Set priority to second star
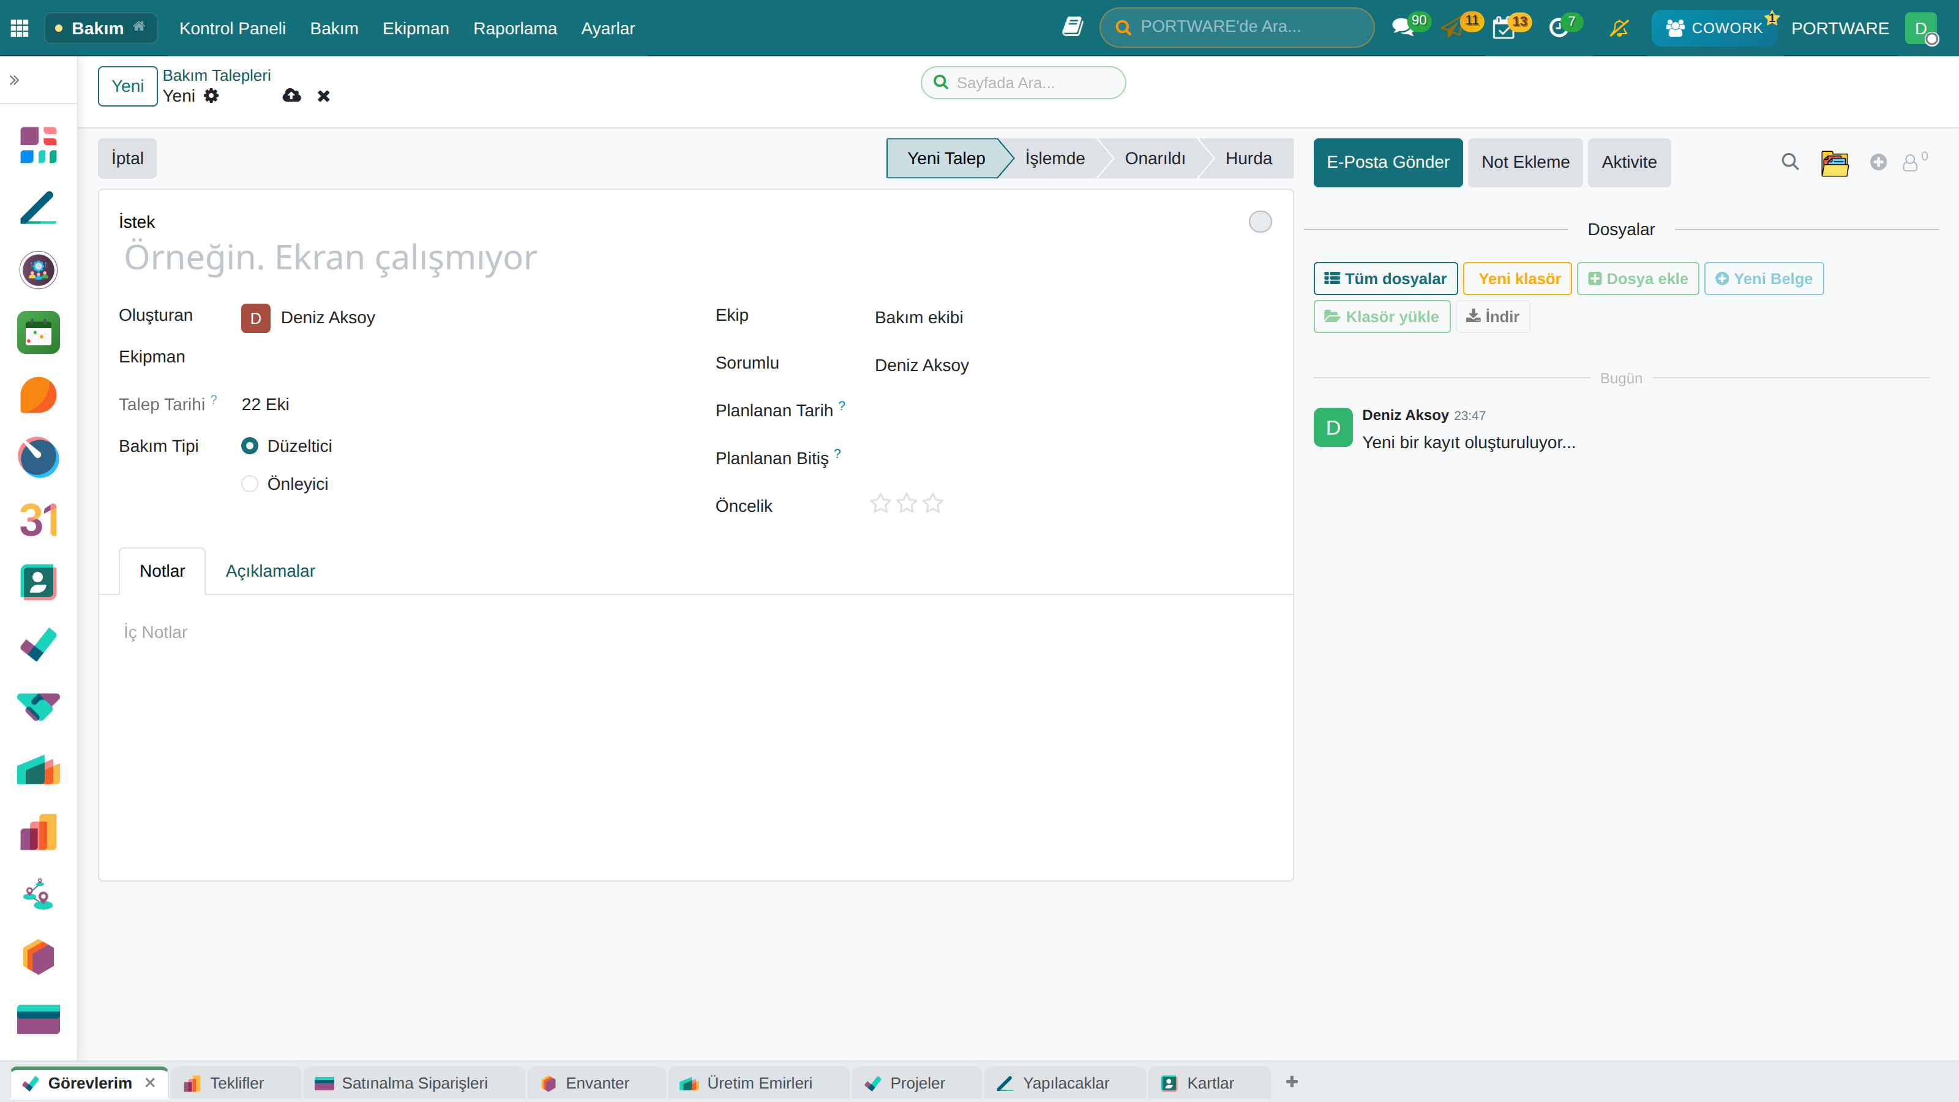Screen dimensions: 1959x1102 click(907, 503)
